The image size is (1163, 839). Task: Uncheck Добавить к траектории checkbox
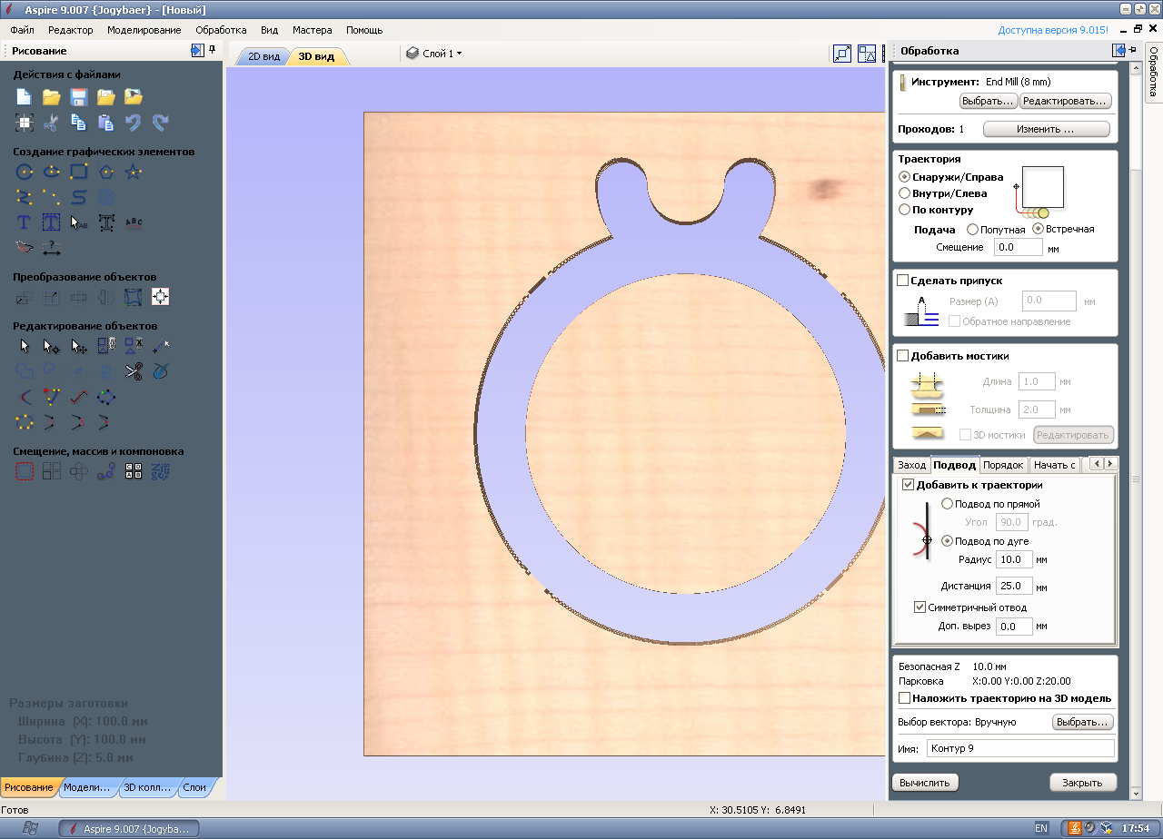pyautogui.click(x=908, y=485)
